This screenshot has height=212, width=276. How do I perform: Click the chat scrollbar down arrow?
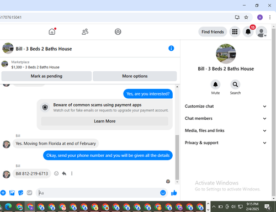pyautogui.click(x=177, y=182)
